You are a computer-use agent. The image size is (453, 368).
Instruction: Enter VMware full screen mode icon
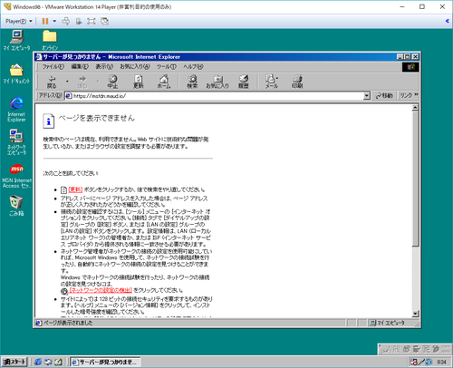click(x=91, y=21)
